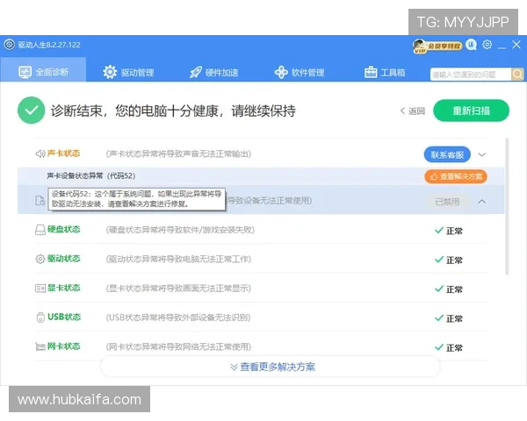This screenshot has width=527, height=421.
Task: Open the feedback chat bubble icon
Action: point(471,45)
